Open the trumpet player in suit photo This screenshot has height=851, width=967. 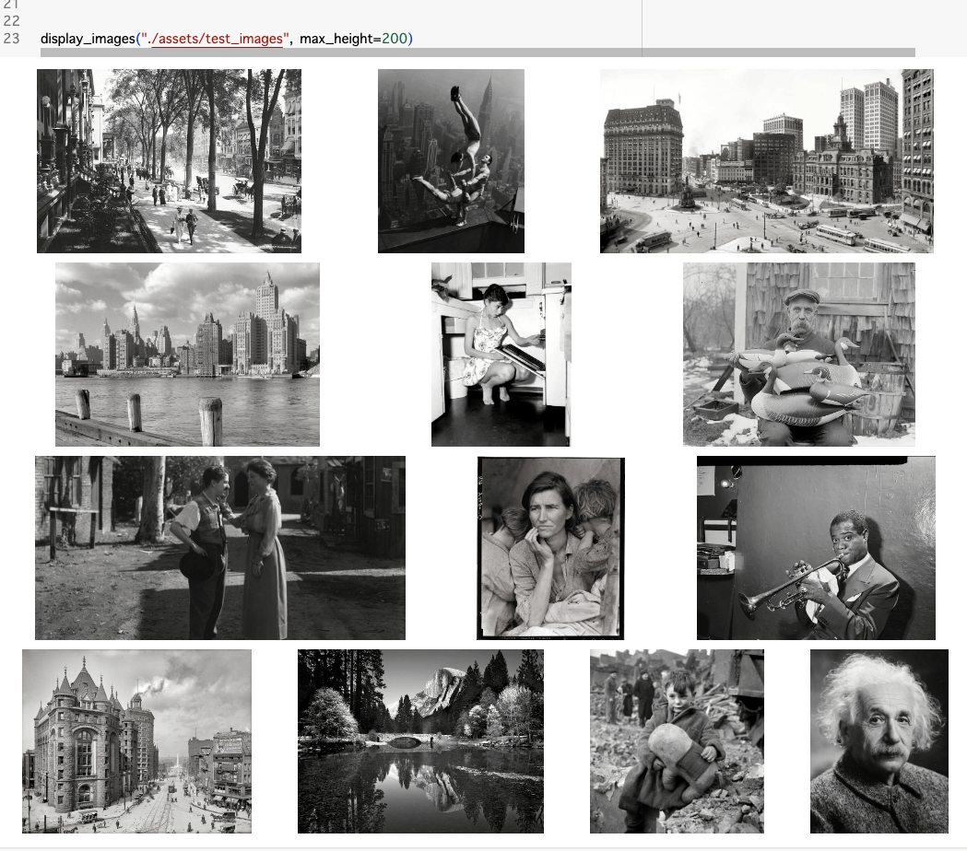816,548
